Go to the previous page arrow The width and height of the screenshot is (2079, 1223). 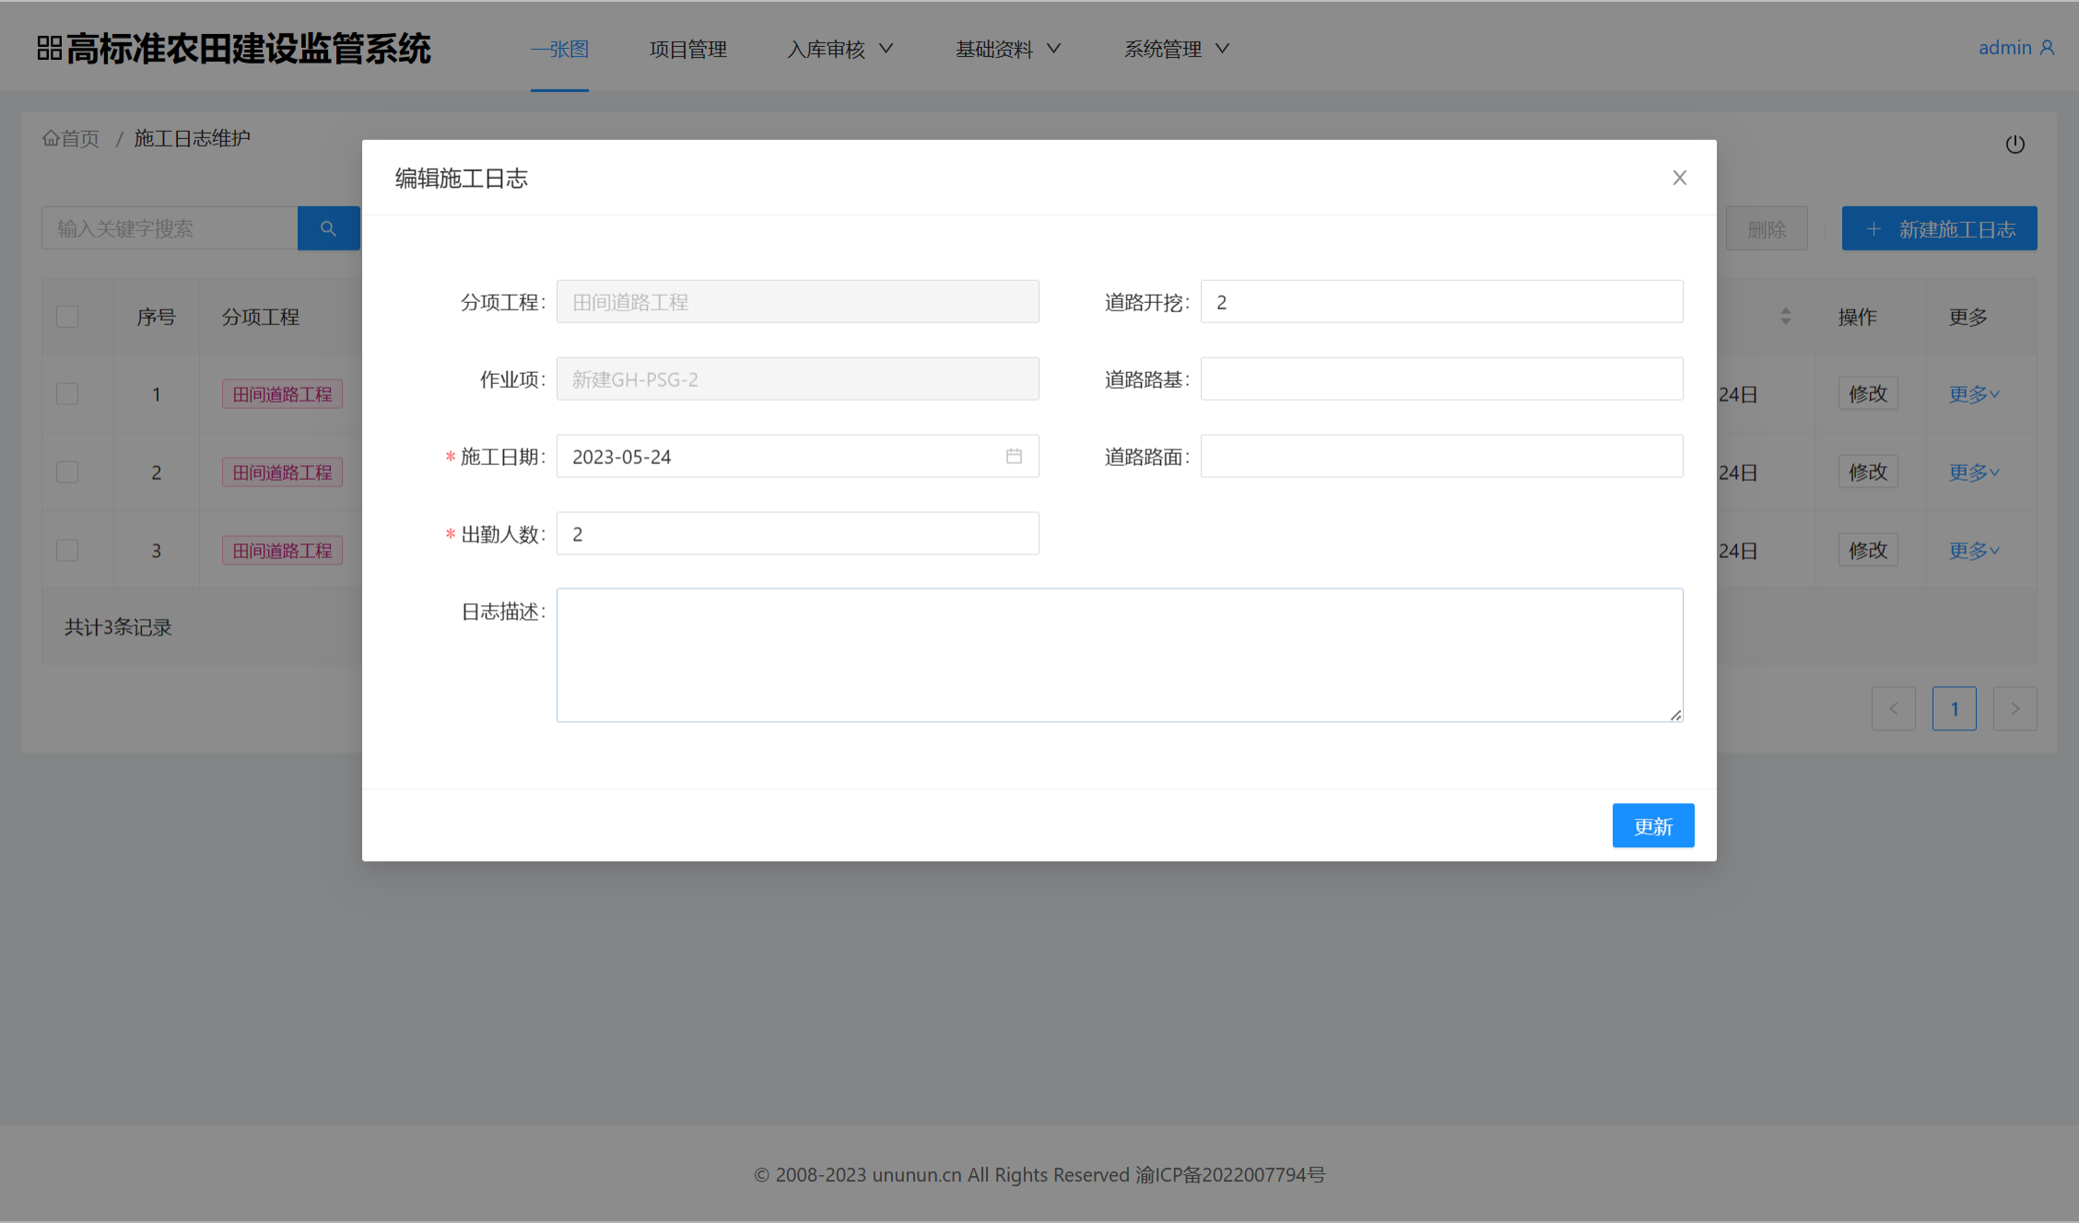1893,709
